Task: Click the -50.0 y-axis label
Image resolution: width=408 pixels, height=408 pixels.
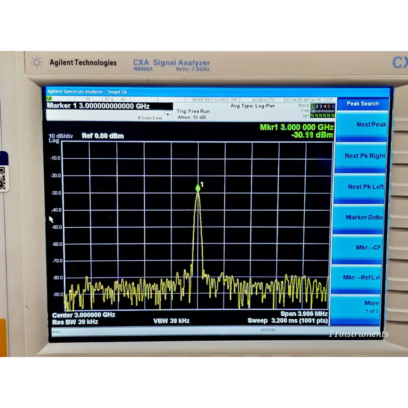Action: (56, 227)
